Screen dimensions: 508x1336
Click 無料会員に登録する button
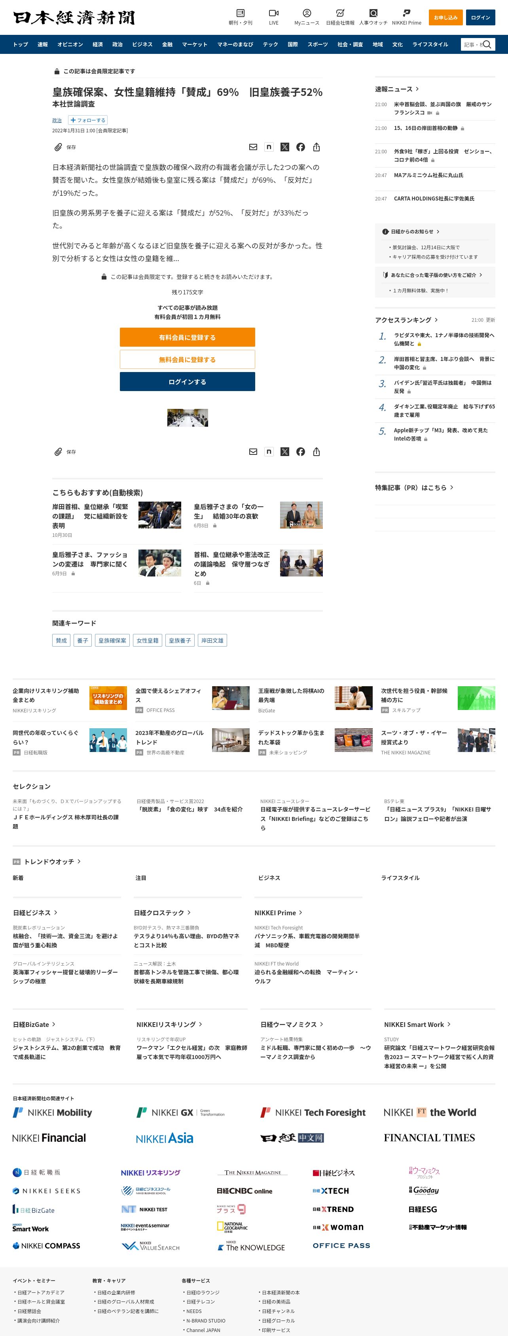point(188,359)
